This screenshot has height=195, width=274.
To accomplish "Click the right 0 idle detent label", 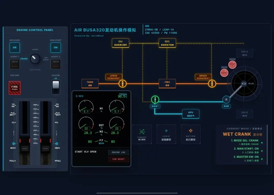I will coord(56,144).
